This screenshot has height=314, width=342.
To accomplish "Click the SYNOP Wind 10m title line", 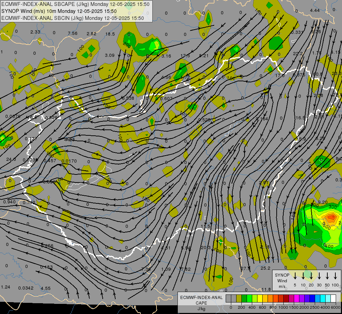I will [x=59, y=11].
